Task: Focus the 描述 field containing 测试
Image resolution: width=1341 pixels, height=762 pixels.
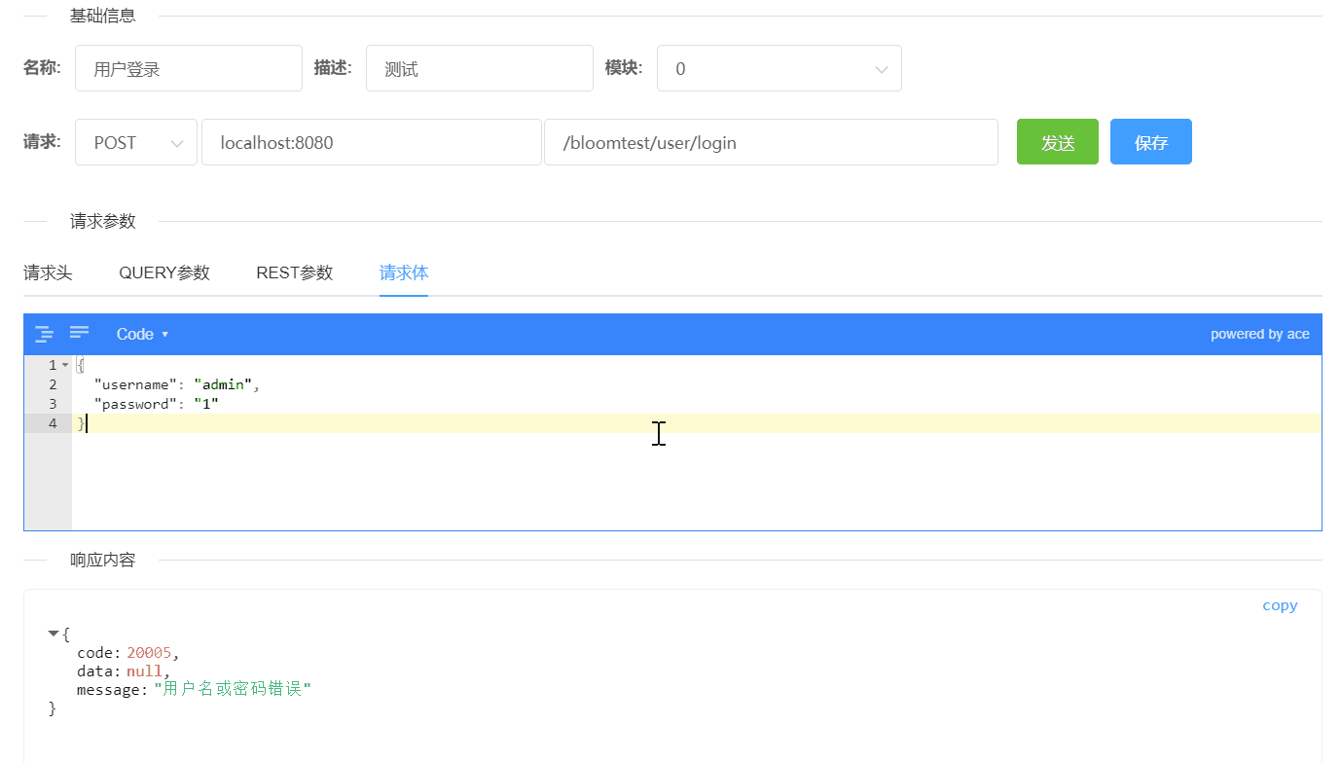Action: click(x=480, y=68)
